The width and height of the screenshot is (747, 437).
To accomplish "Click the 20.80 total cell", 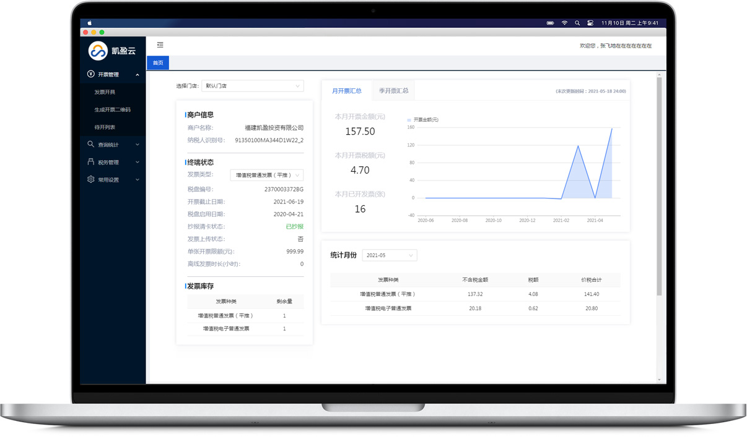I will pyautogui.click(x=592, y=308).
